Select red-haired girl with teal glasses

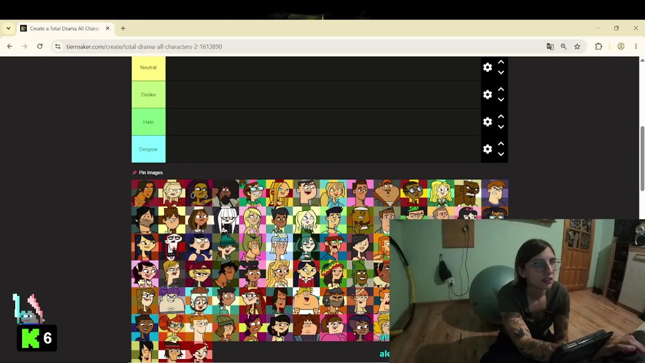(172, 329)
